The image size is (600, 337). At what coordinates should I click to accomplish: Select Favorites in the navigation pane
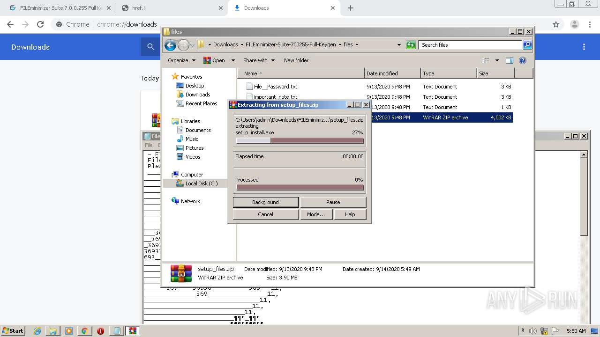(191, 77)
